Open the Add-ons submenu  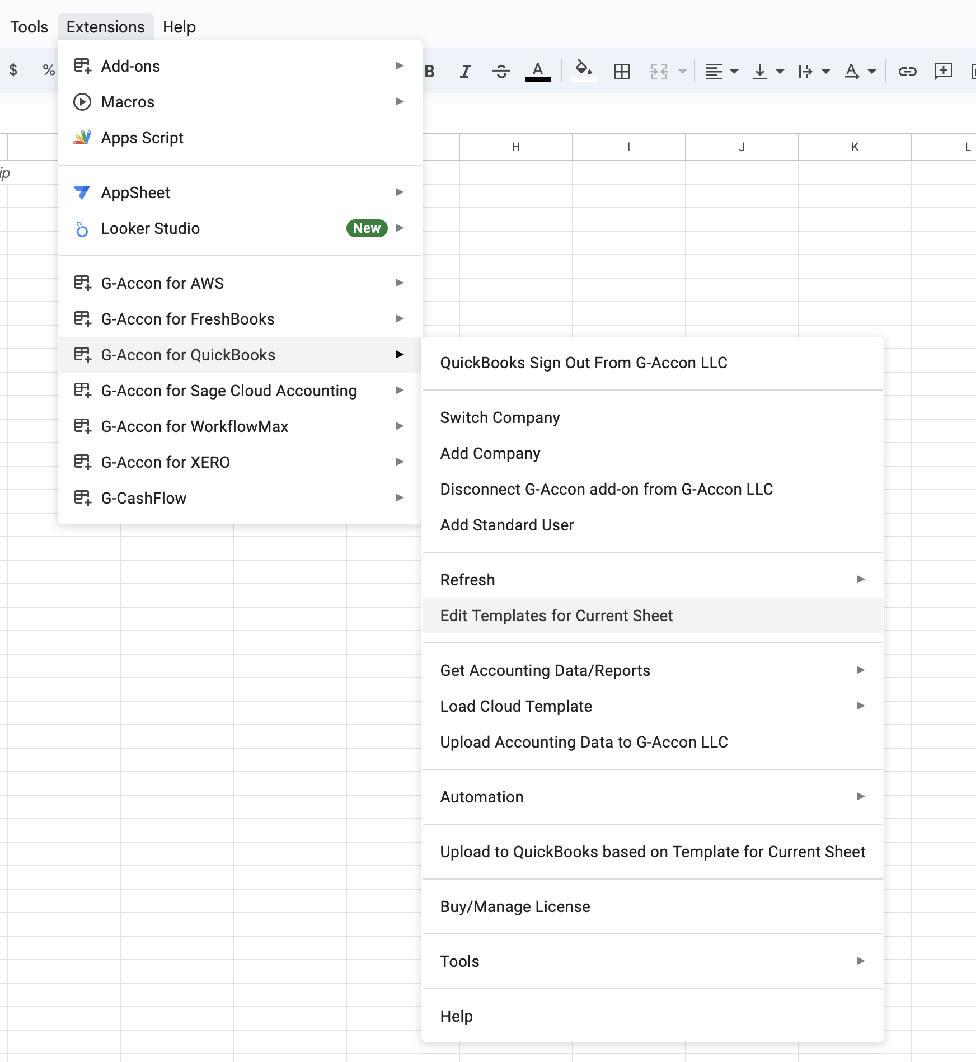click(x=240, y=66)
